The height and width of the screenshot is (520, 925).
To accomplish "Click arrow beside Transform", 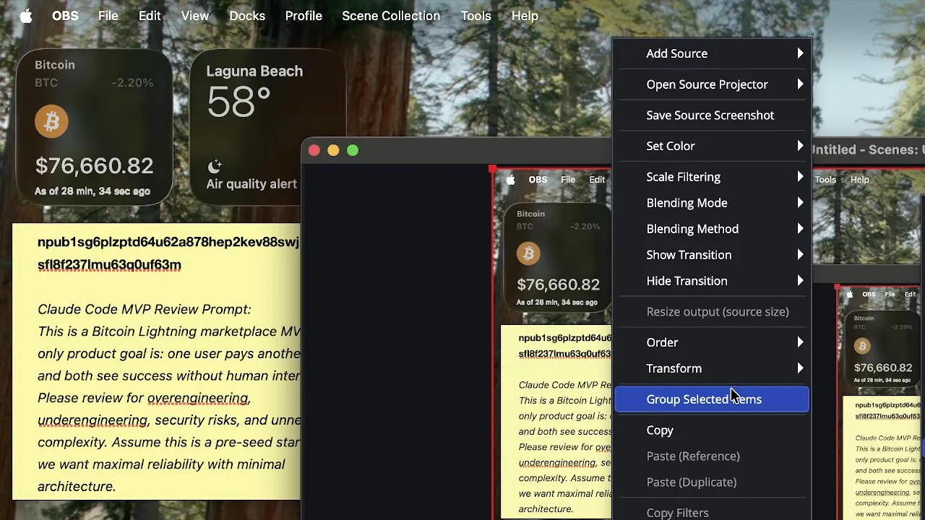I will 800,368.
